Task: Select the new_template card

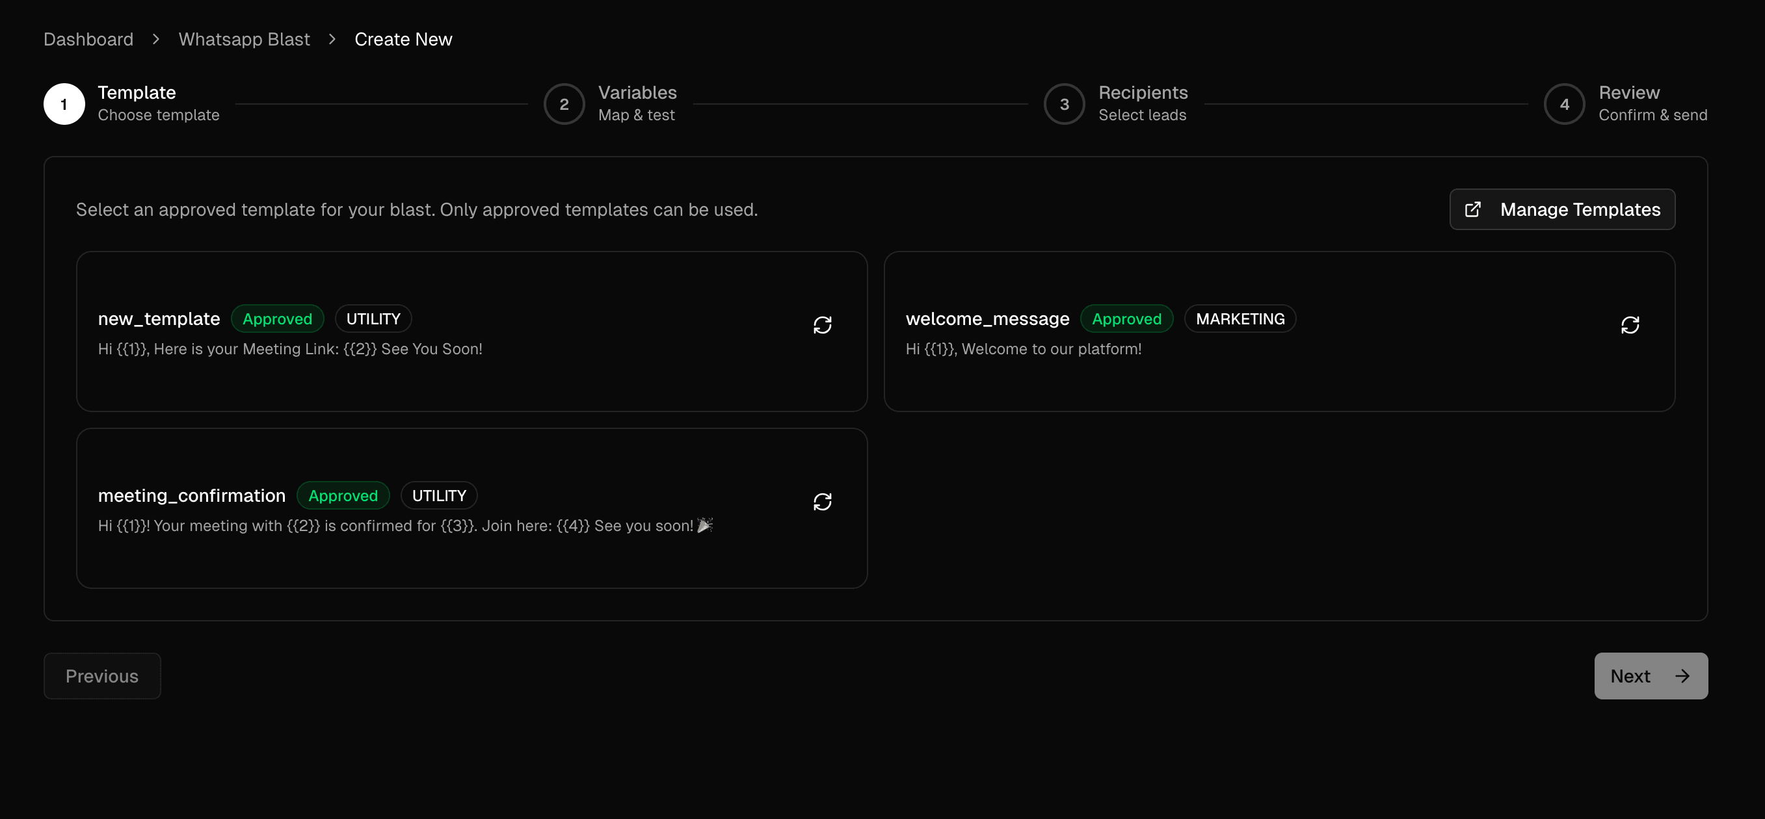Action: (x=472, y=331)
